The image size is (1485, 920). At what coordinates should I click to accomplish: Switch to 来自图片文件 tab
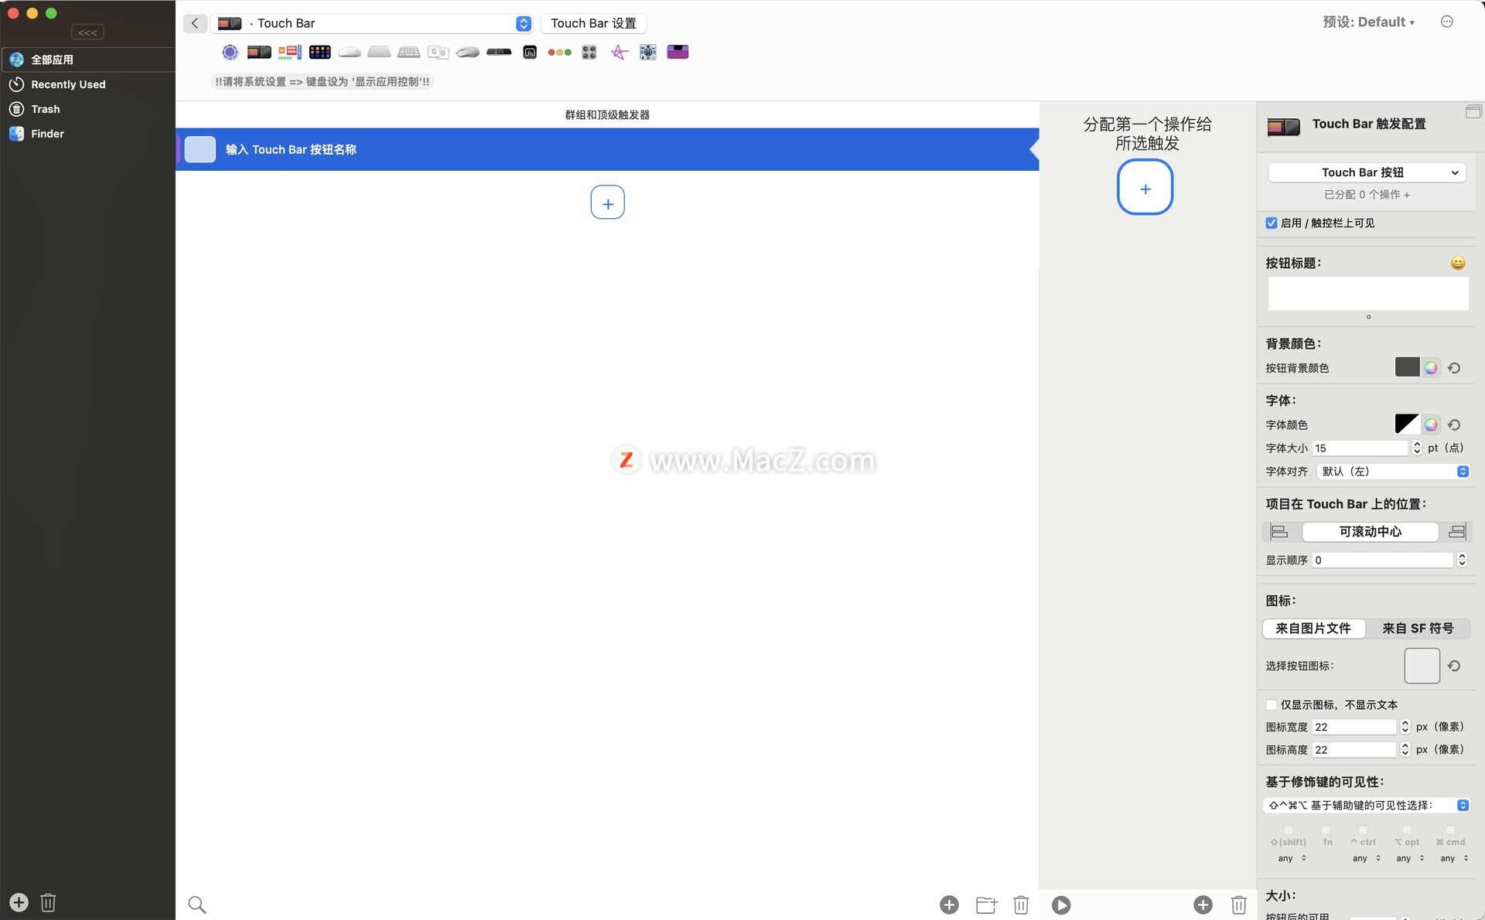tap(1313, 629)
